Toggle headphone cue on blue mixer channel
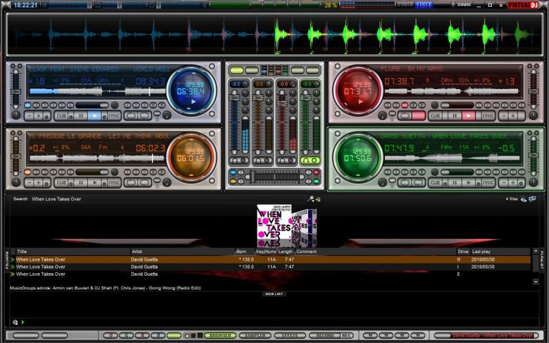549x343 pixels. pos(239,161)
